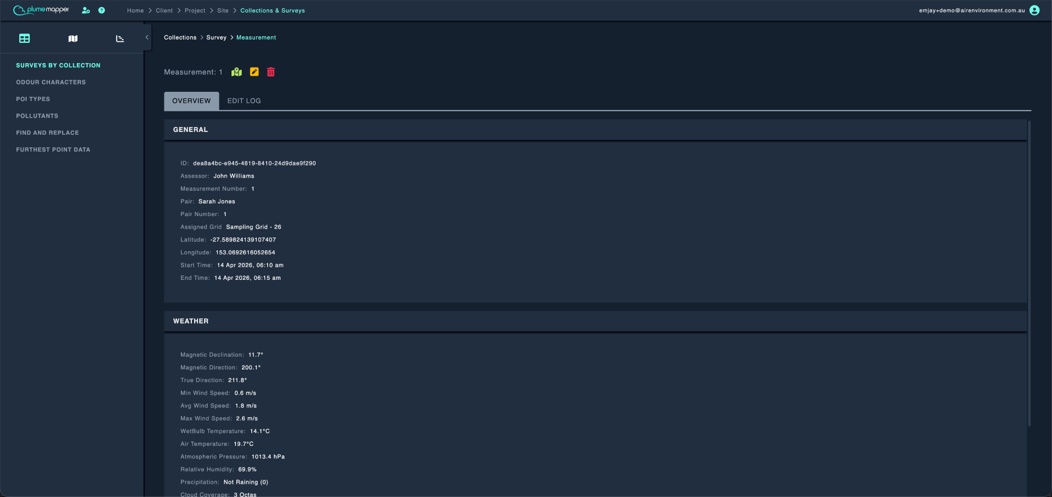Select POI Types in sidebar
The width and height of the screenshot is (1052, 497).
pyautogui.click(x=33, y=99)
